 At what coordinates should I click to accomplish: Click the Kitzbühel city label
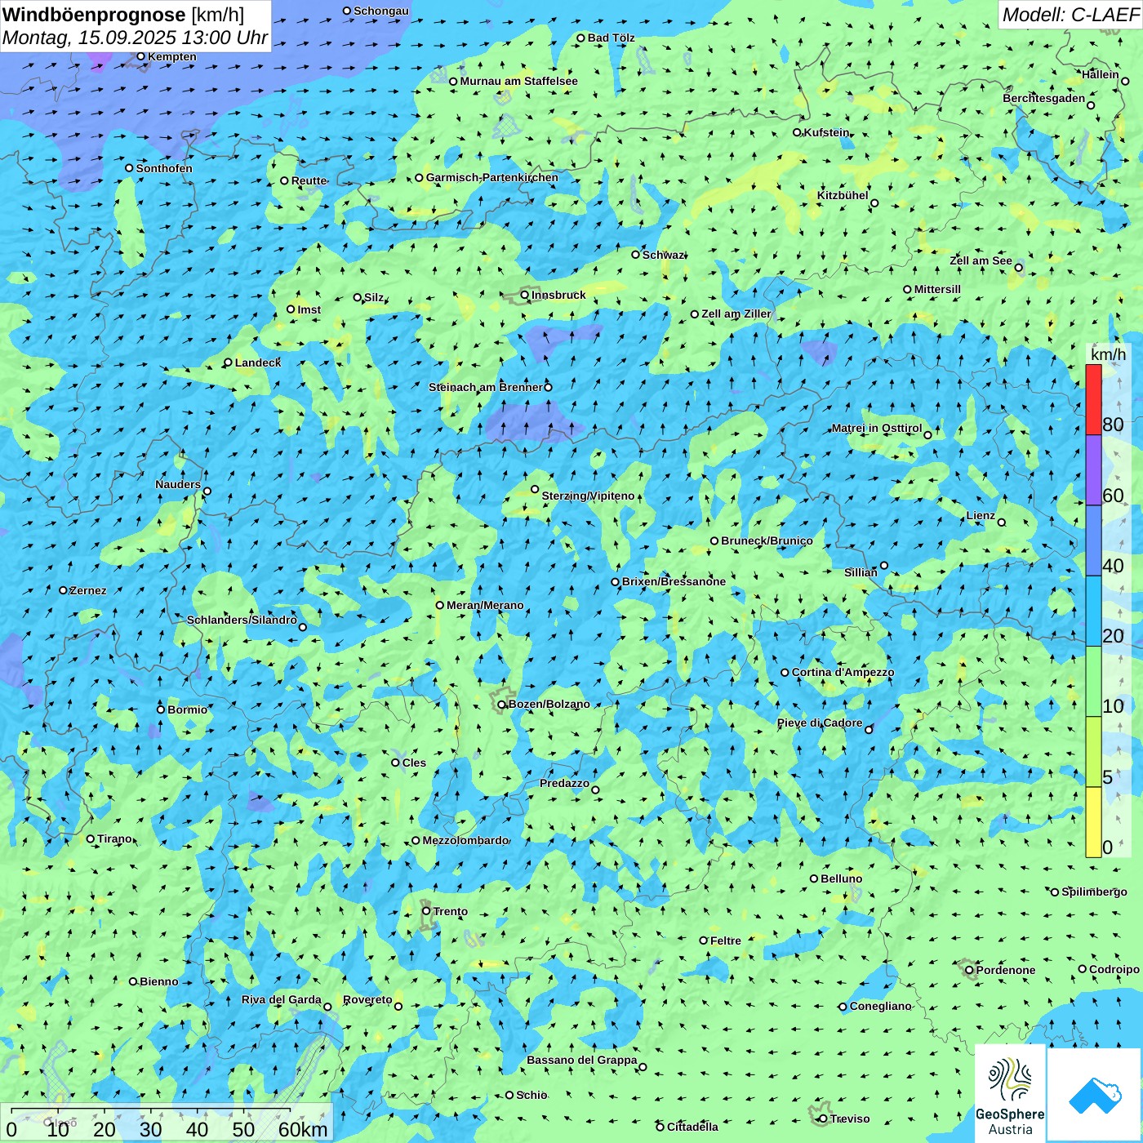click(x=843, y=195)
